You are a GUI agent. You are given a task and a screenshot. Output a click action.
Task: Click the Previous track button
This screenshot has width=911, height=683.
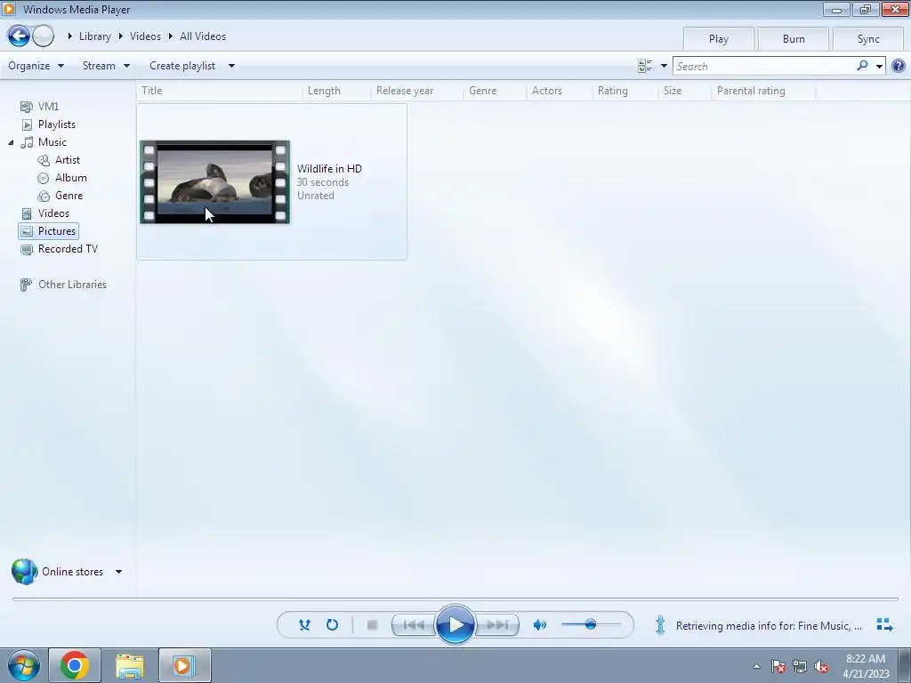tap(414, 625)
